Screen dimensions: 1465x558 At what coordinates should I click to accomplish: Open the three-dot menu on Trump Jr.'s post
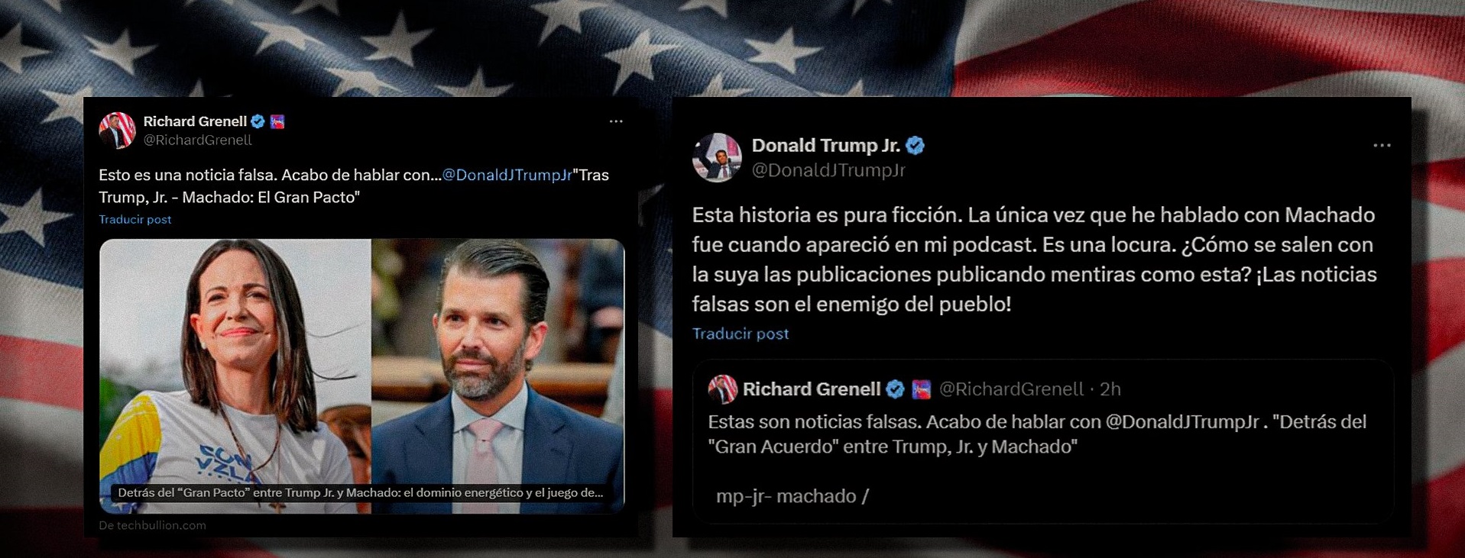click(x=1382, y=145)
